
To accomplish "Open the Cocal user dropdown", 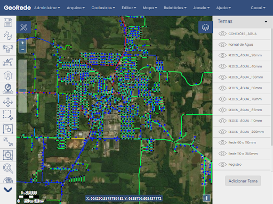I will (258, 8).
